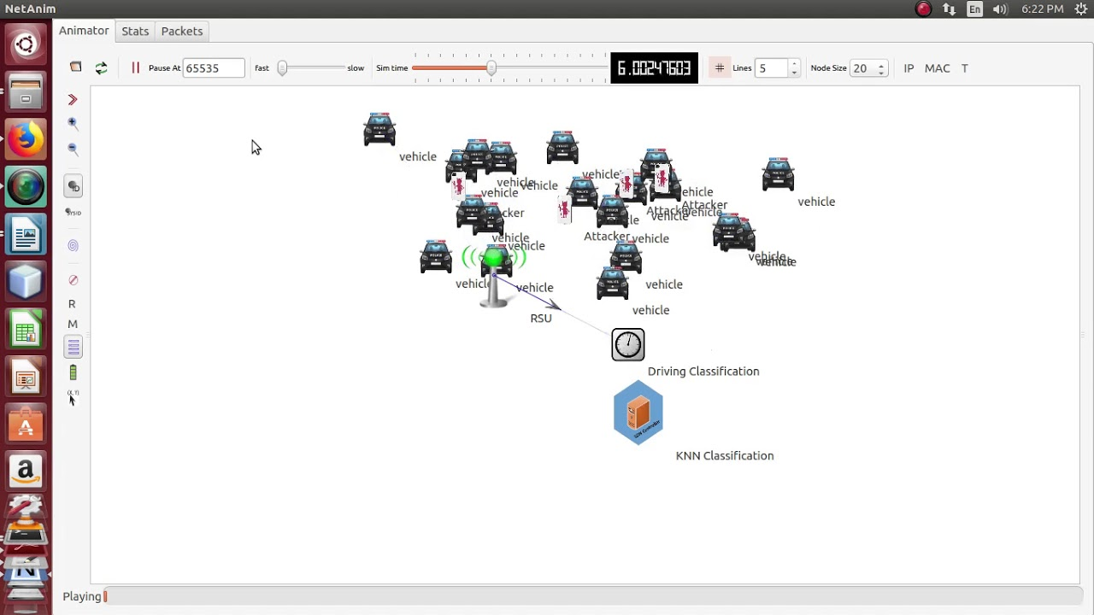Switch to the Packets tab
Image resolution: width=1094 pixels, height=615 pixels.
(x=182, y=31)
